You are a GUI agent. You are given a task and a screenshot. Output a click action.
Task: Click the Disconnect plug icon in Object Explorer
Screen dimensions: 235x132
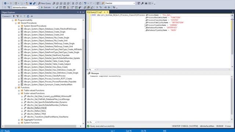click(17, 16)
